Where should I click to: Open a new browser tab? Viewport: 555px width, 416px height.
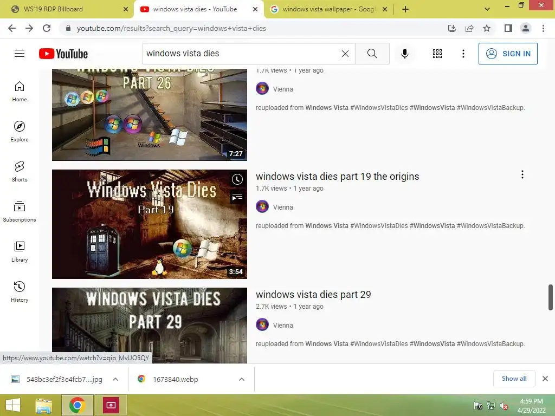point(405,10)
